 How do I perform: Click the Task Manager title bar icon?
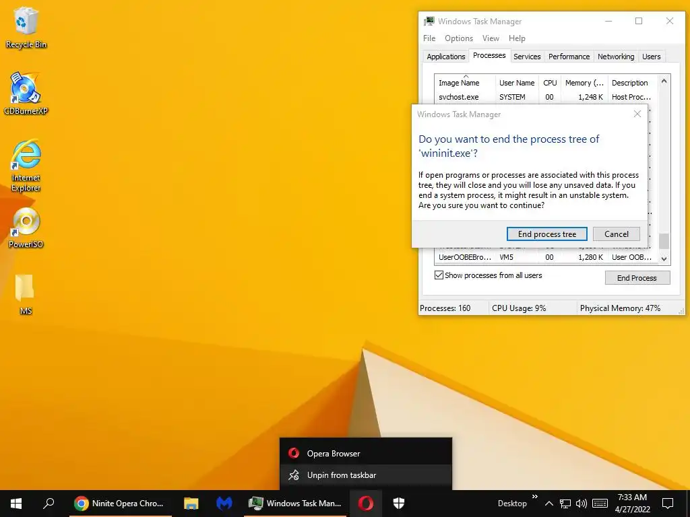(x=429, y=21)
